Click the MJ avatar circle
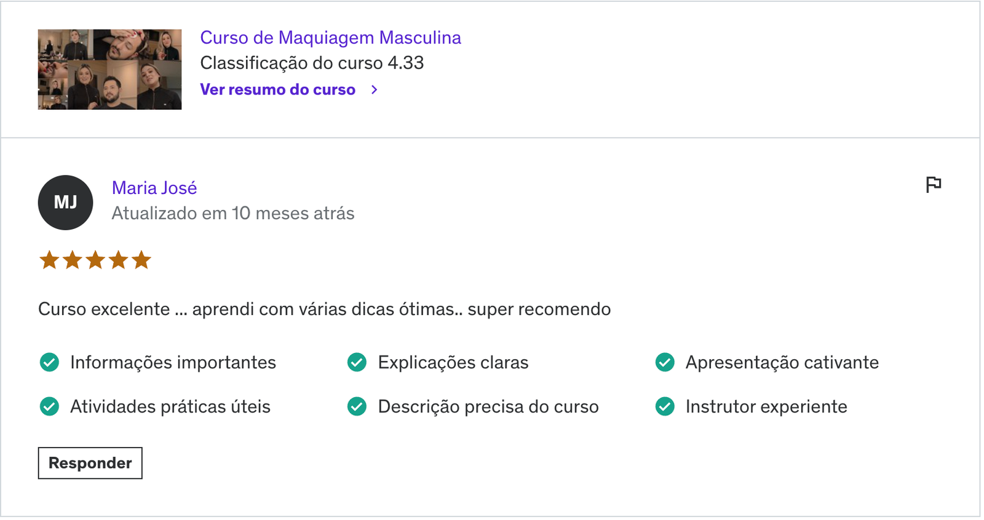Viewport: 984px width, 520px height. pyautogui.click(x=65, y=203)
